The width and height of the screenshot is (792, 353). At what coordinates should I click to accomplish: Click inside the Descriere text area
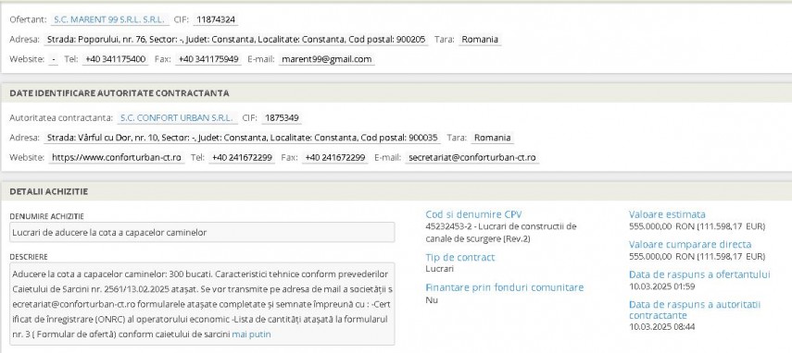coord(202,304)
